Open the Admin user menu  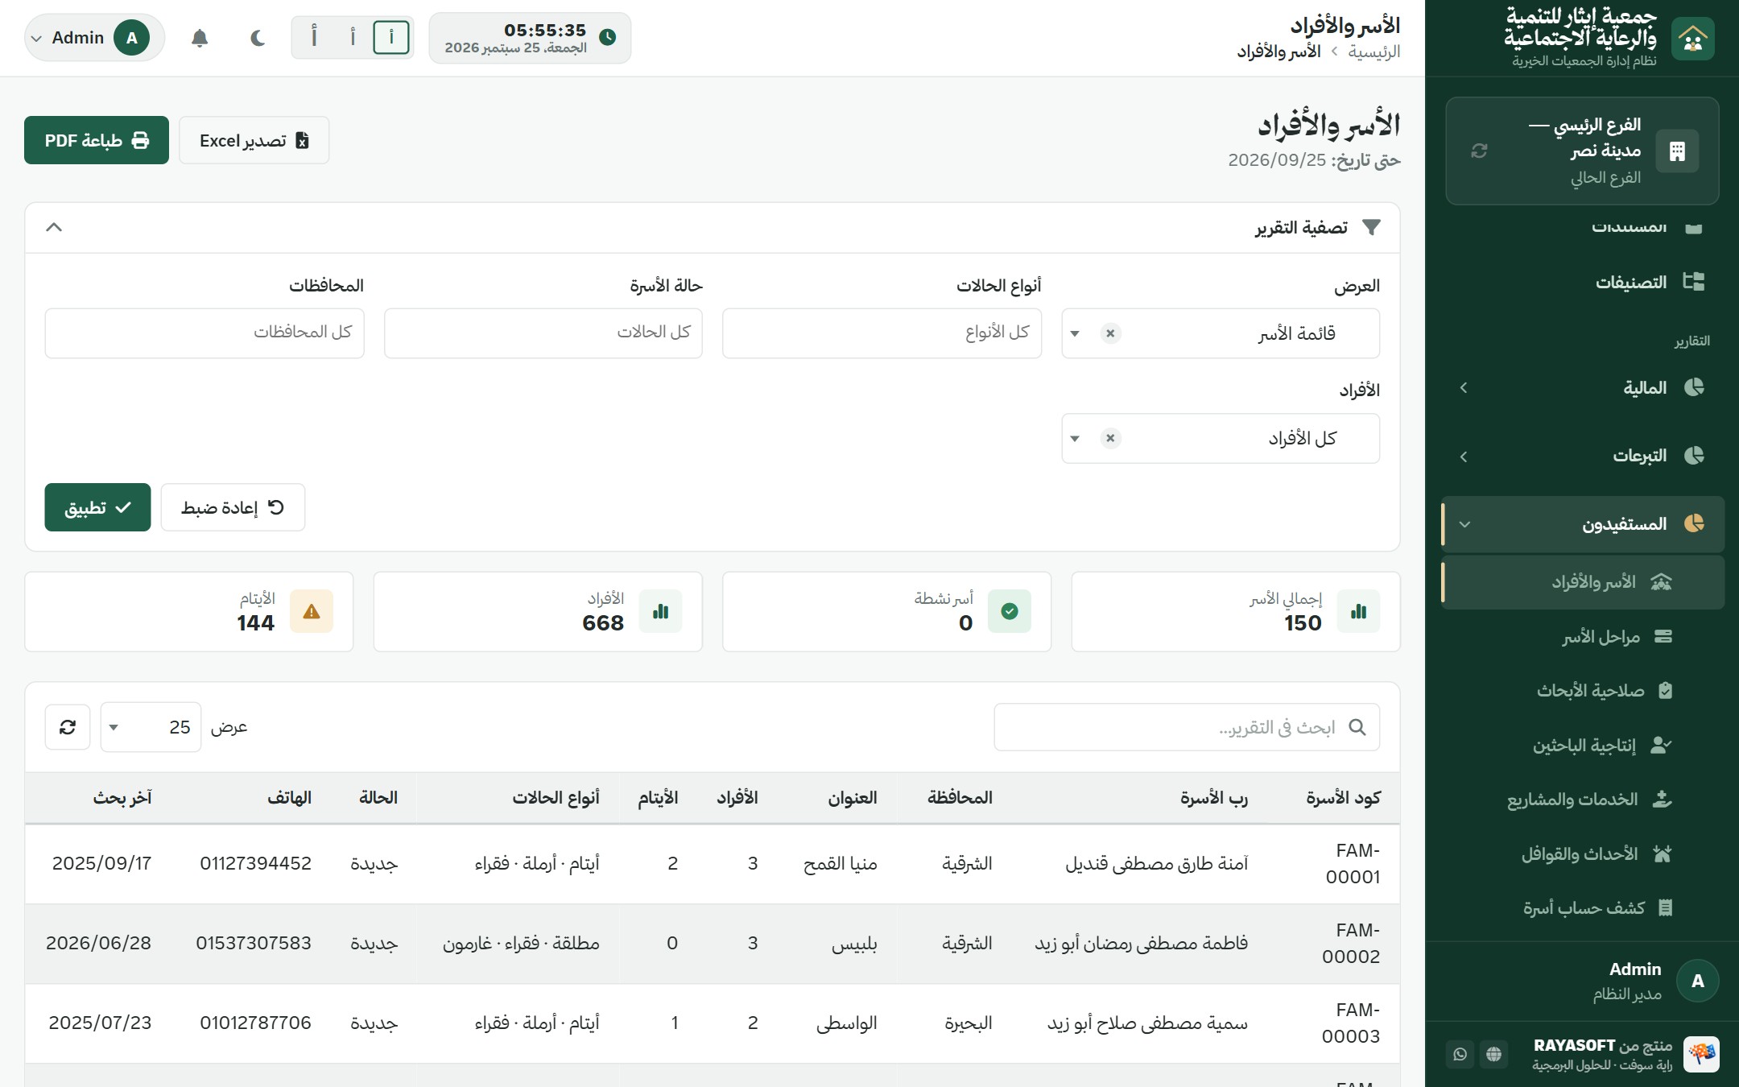coord(95,38)
